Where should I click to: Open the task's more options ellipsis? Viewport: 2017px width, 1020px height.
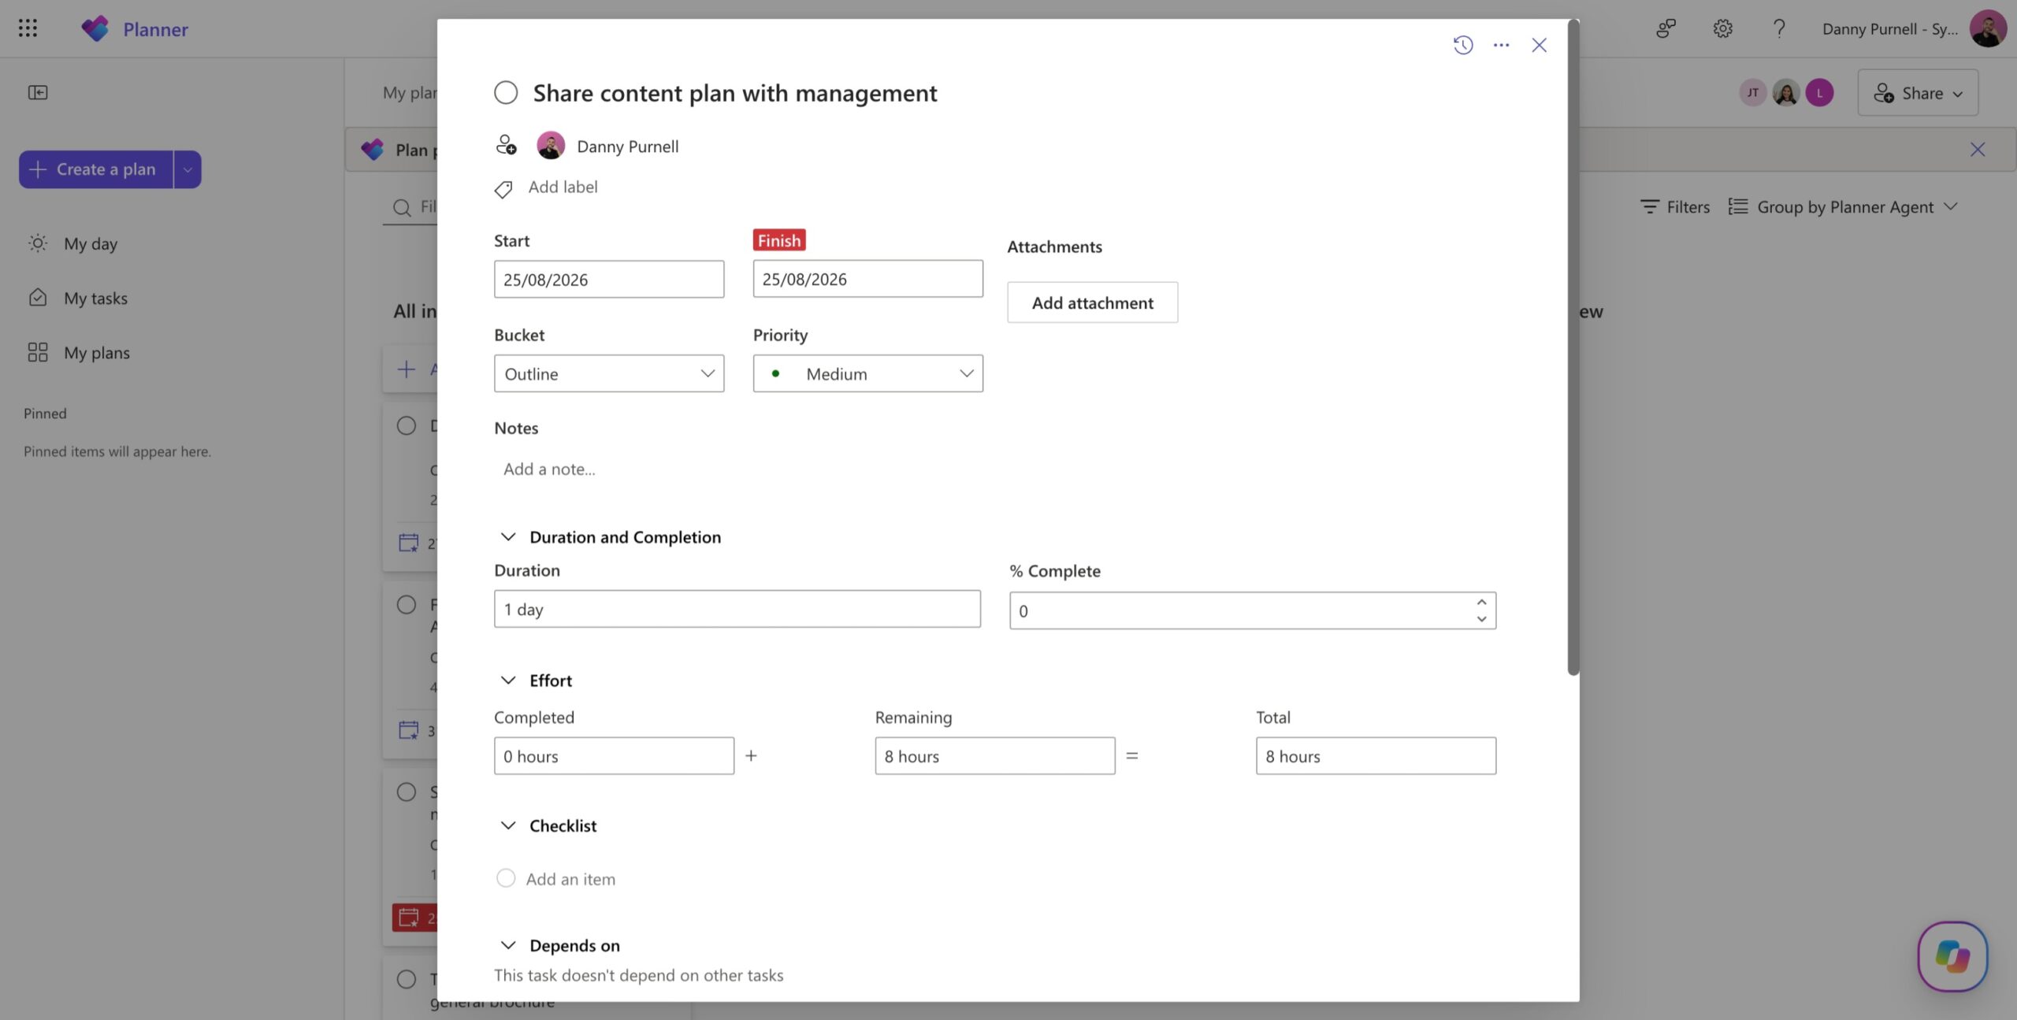[1501, 45]
